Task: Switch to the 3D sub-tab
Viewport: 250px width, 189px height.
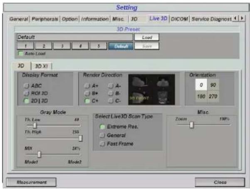Action: click(x=21, y=66)
